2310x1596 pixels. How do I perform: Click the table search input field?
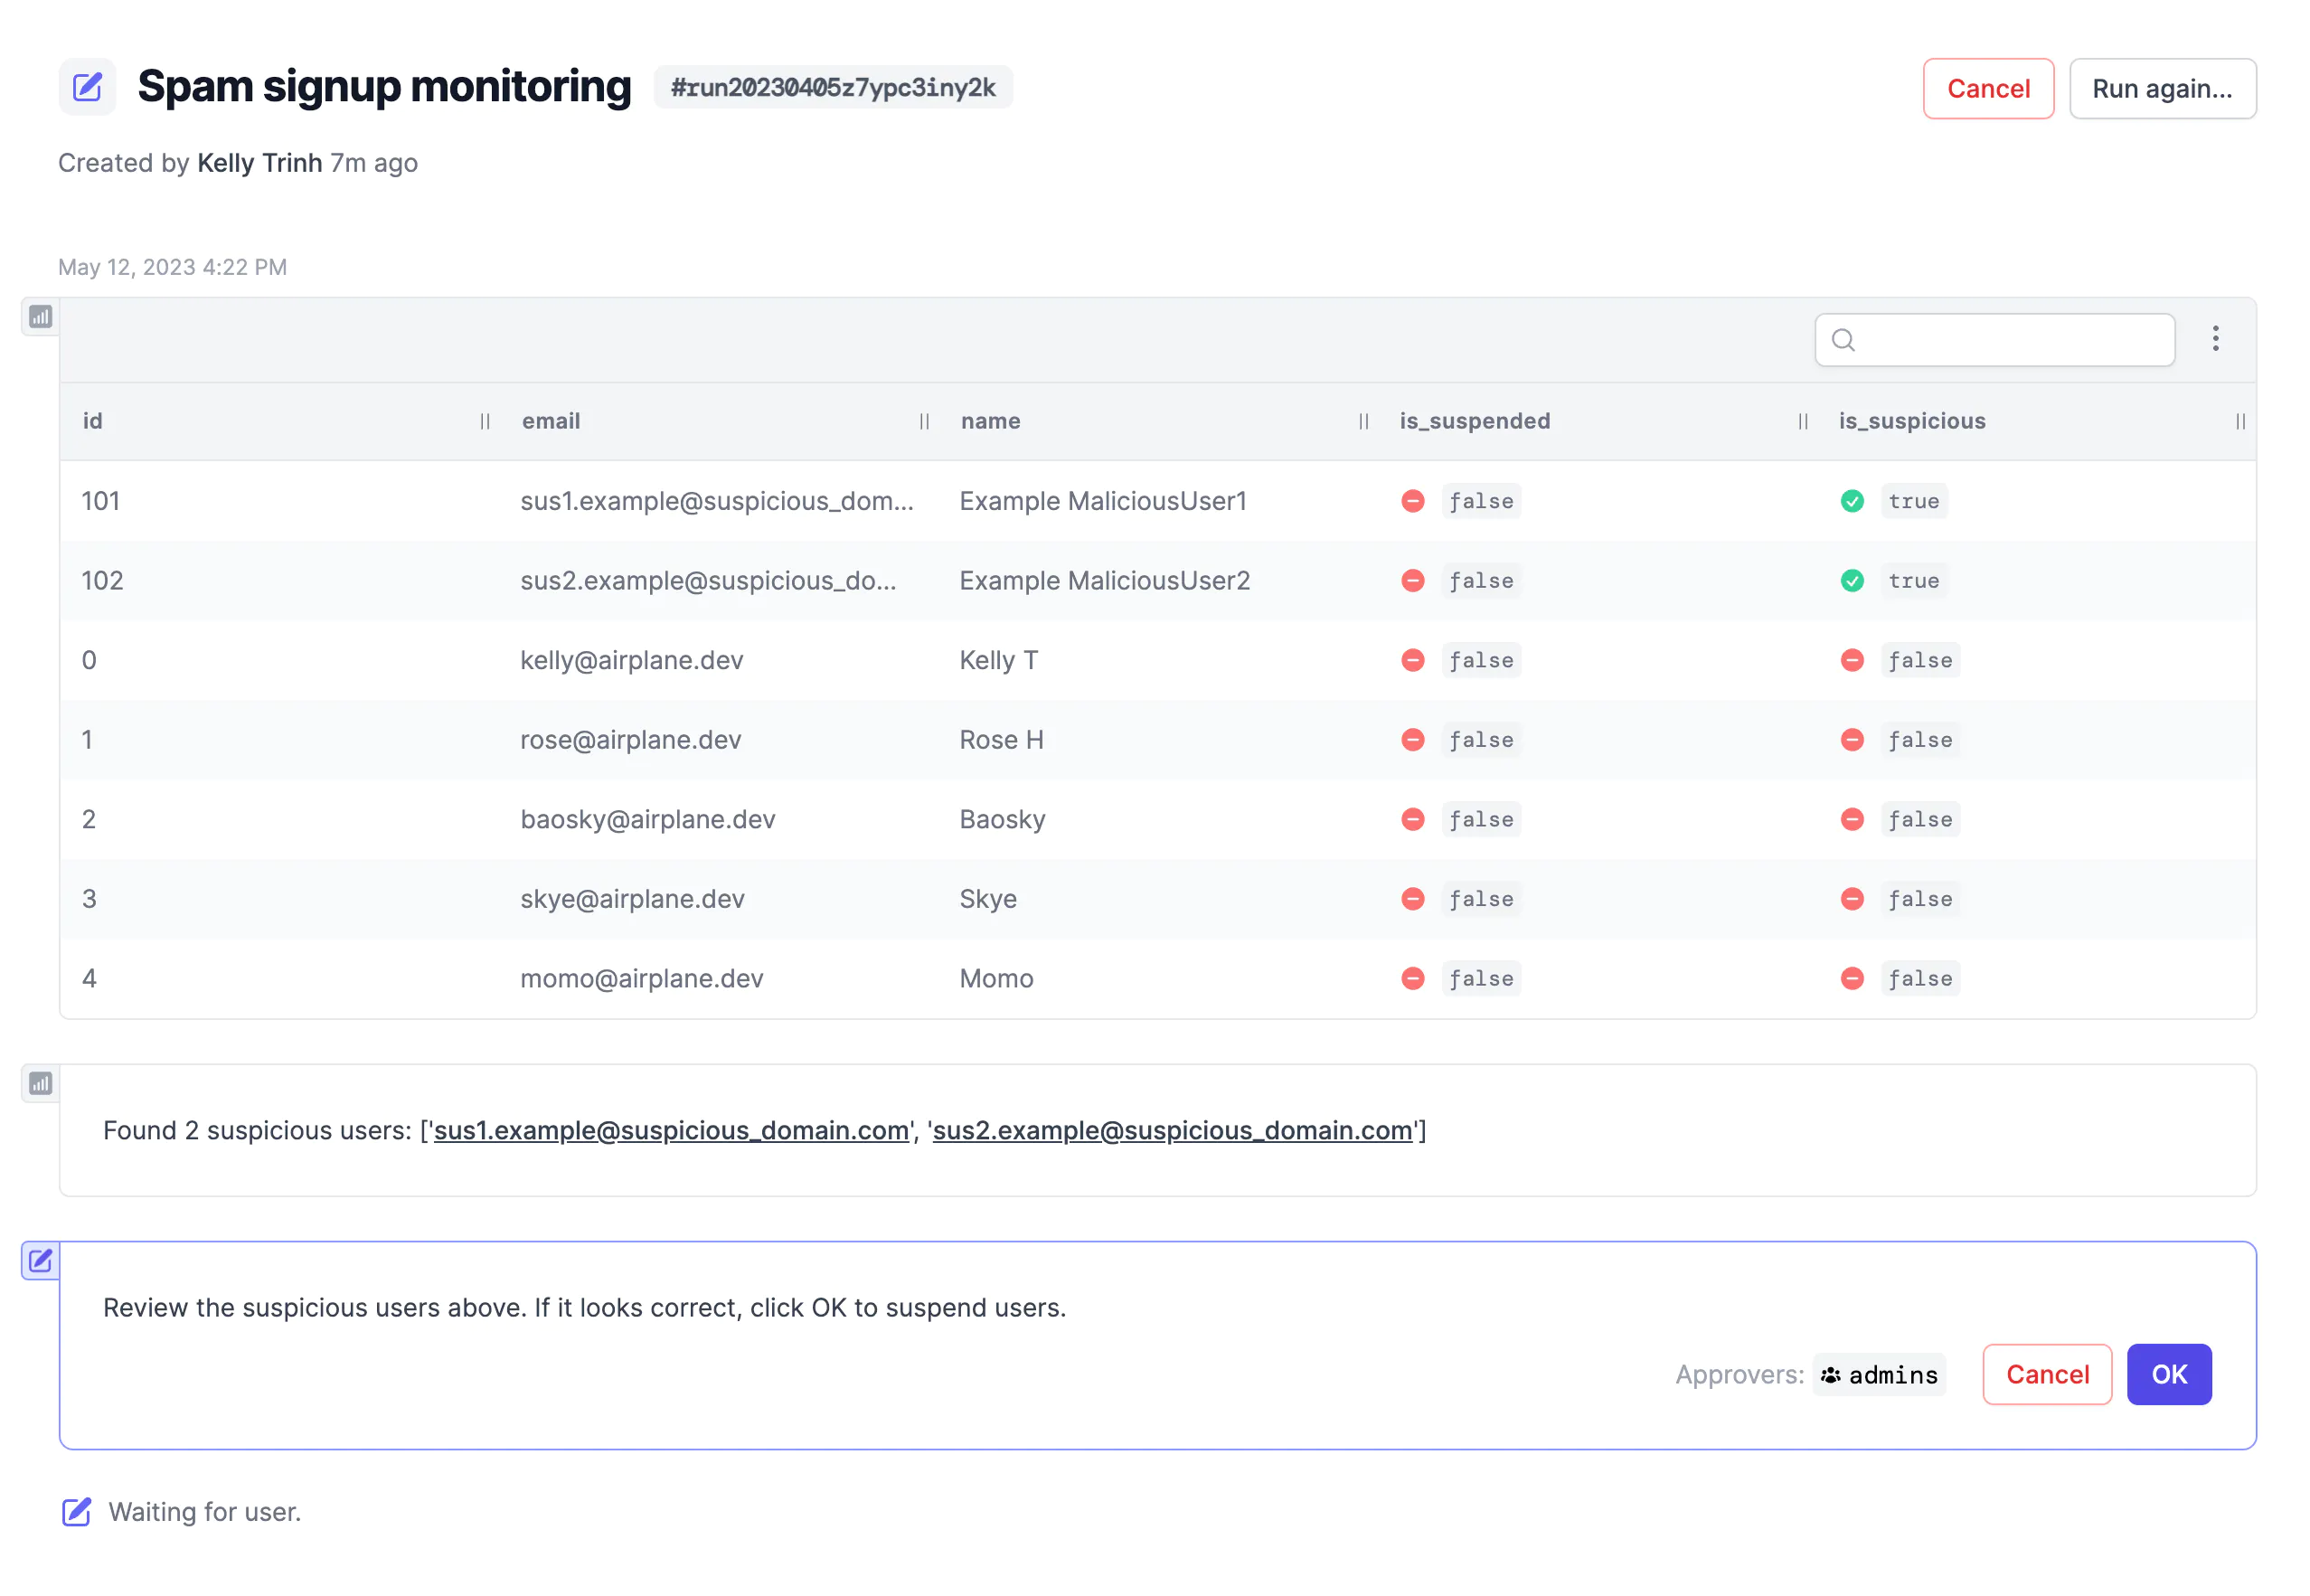[1994, 340]
